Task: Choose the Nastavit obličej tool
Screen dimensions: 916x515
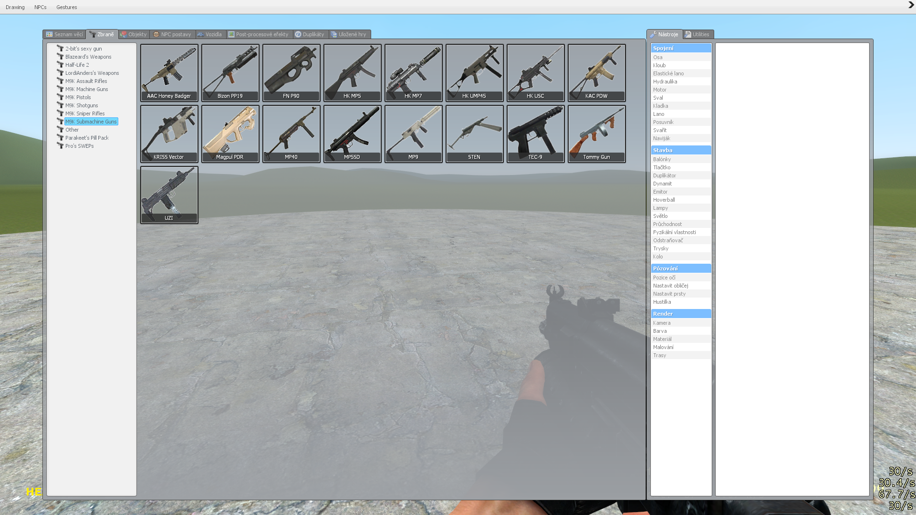Action: [681, 286]
